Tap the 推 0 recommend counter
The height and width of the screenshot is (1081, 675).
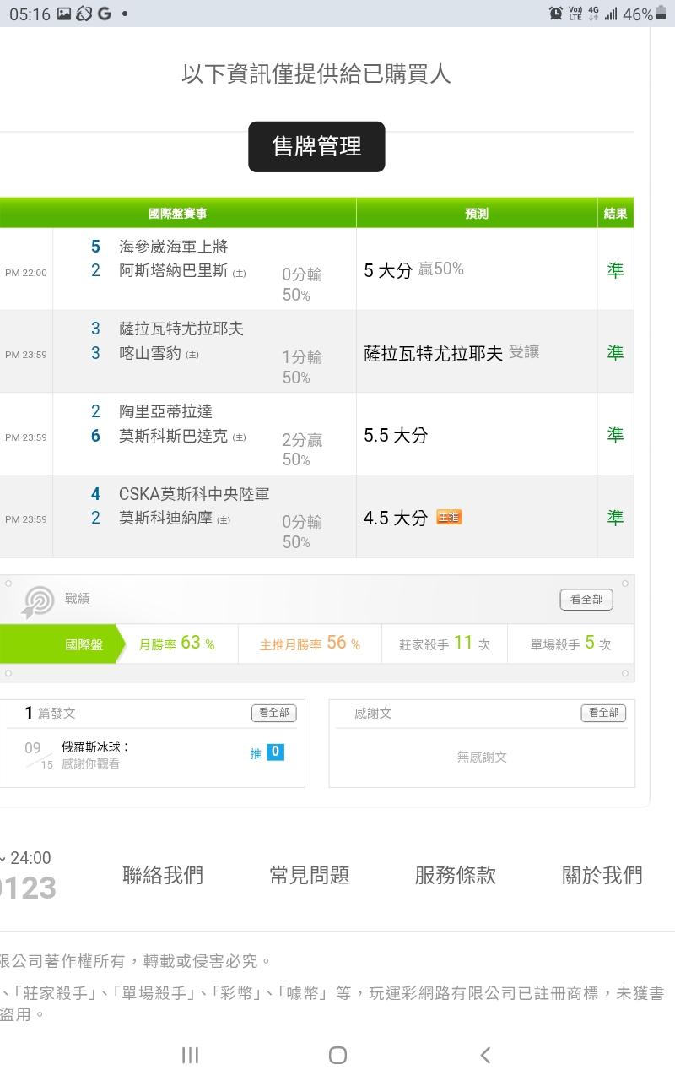pos(267,752)
